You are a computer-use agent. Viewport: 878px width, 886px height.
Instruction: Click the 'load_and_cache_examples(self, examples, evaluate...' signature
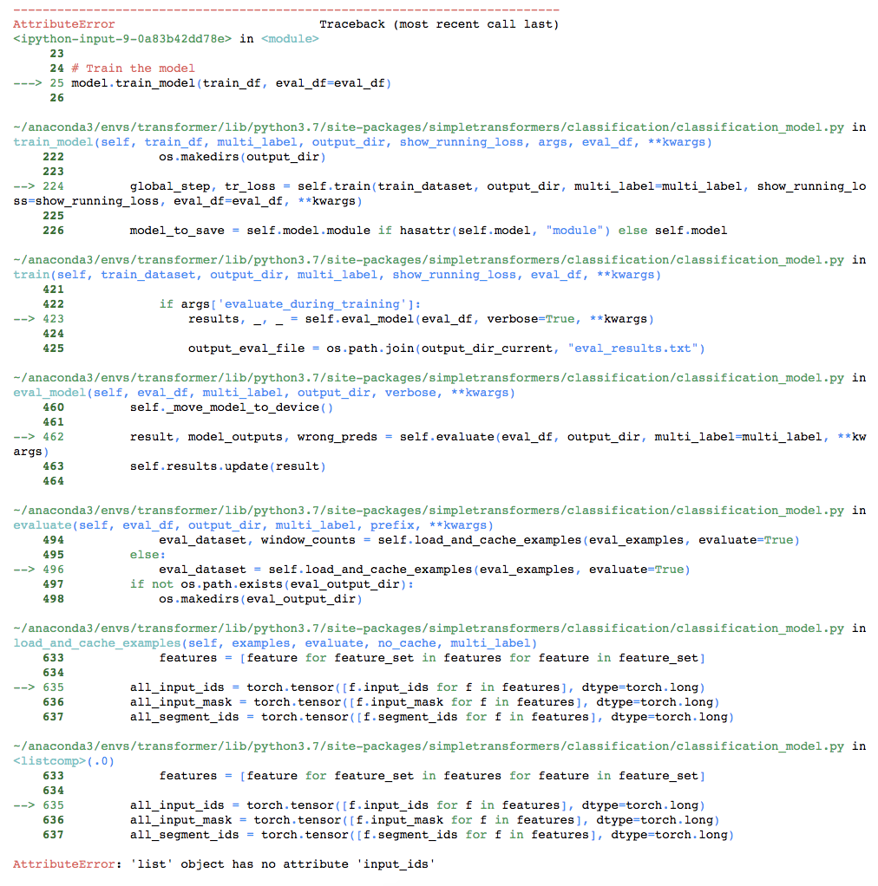[x=275, y=643]
